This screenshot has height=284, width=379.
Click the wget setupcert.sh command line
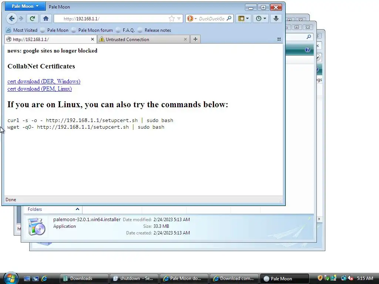pyautogui.click(x=86, y=127)
